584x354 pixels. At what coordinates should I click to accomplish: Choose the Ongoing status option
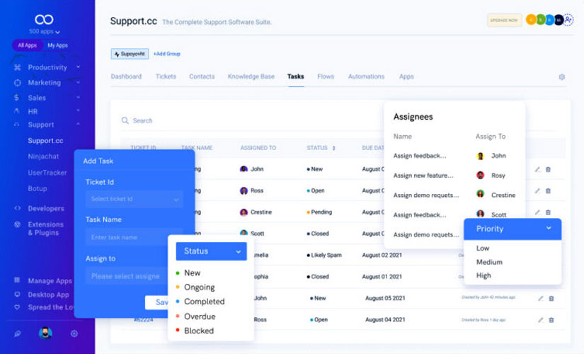tap(199, 287)
